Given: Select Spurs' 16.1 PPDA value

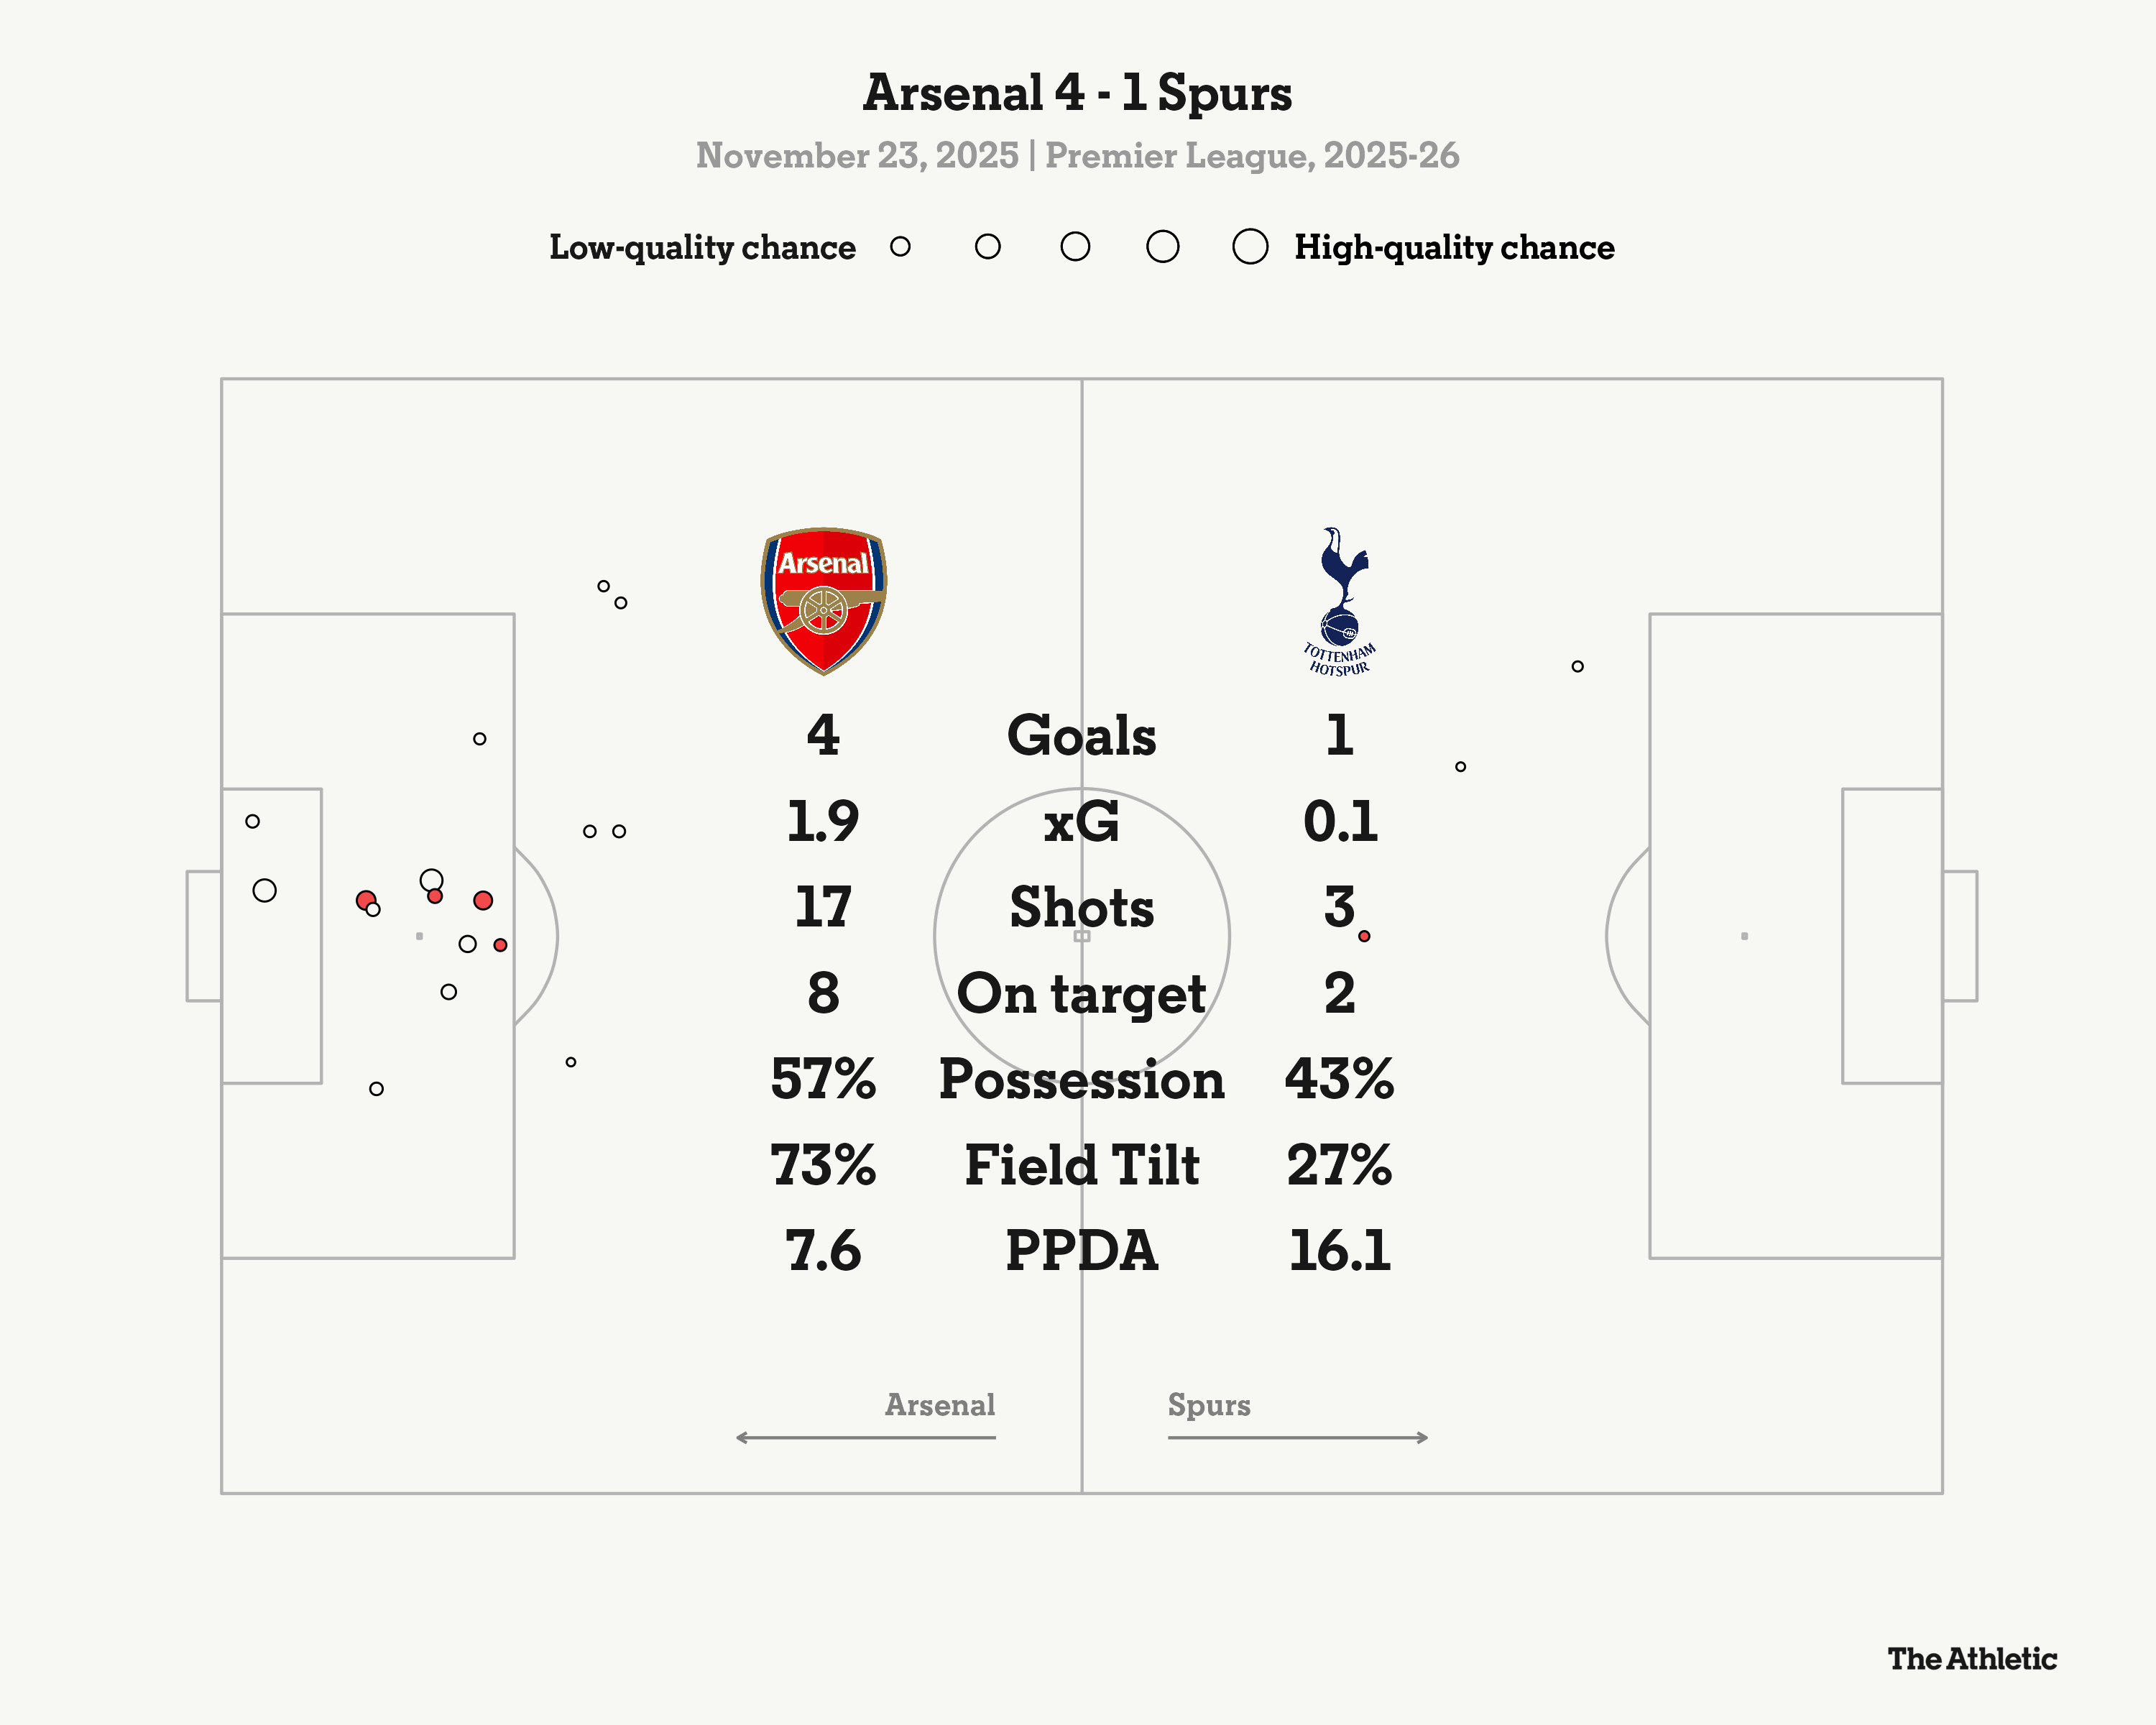Looking at the screenshot, I should (x=1339, y=1251).
